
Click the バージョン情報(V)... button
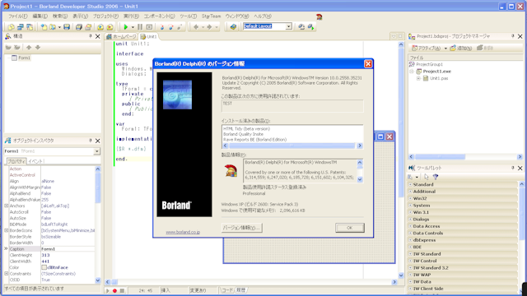pyautogui.click(x=241, y=228)
